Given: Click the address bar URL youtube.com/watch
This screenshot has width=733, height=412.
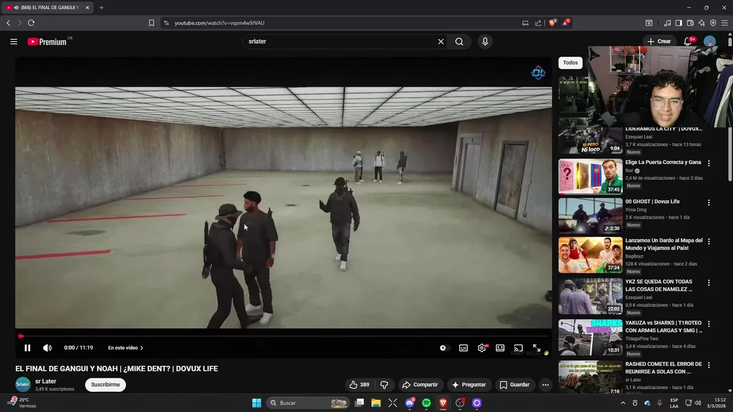Looking at the screenshot, I should [219, 23].
